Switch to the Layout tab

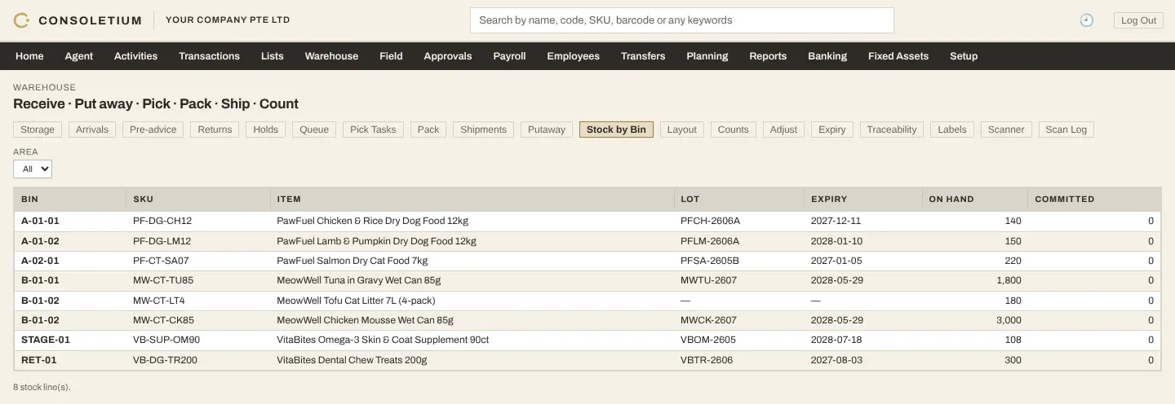[x=682, y=130]
